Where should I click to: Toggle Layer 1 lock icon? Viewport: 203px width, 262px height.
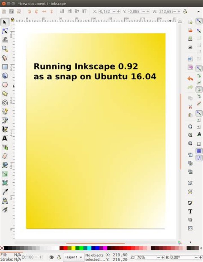[59, 257]
